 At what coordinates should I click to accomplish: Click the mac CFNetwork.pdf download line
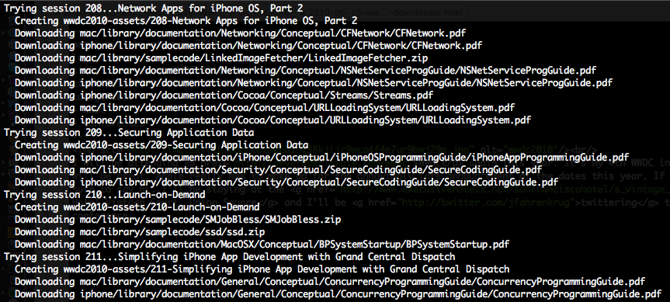pos(240,33)
